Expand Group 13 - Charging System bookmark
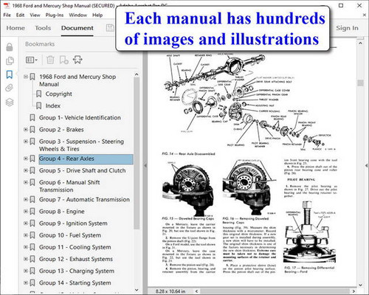Image resolution: width=369 pixels, height=295 pixels. [26, 271]
